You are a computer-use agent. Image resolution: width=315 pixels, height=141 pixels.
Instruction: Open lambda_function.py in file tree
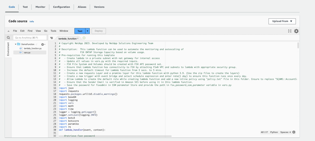pos(33,49)
